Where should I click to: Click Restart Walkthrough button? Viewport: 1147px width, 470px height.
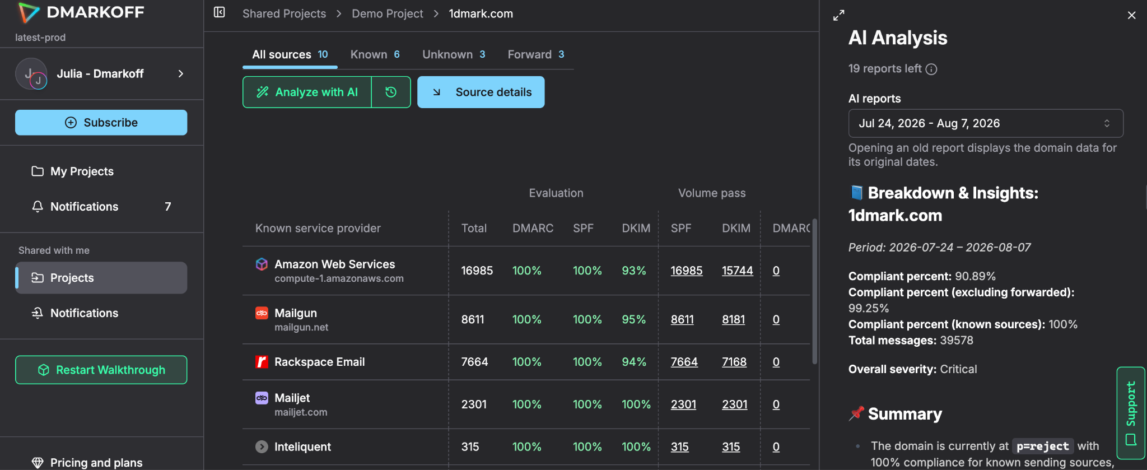point(101,370)
